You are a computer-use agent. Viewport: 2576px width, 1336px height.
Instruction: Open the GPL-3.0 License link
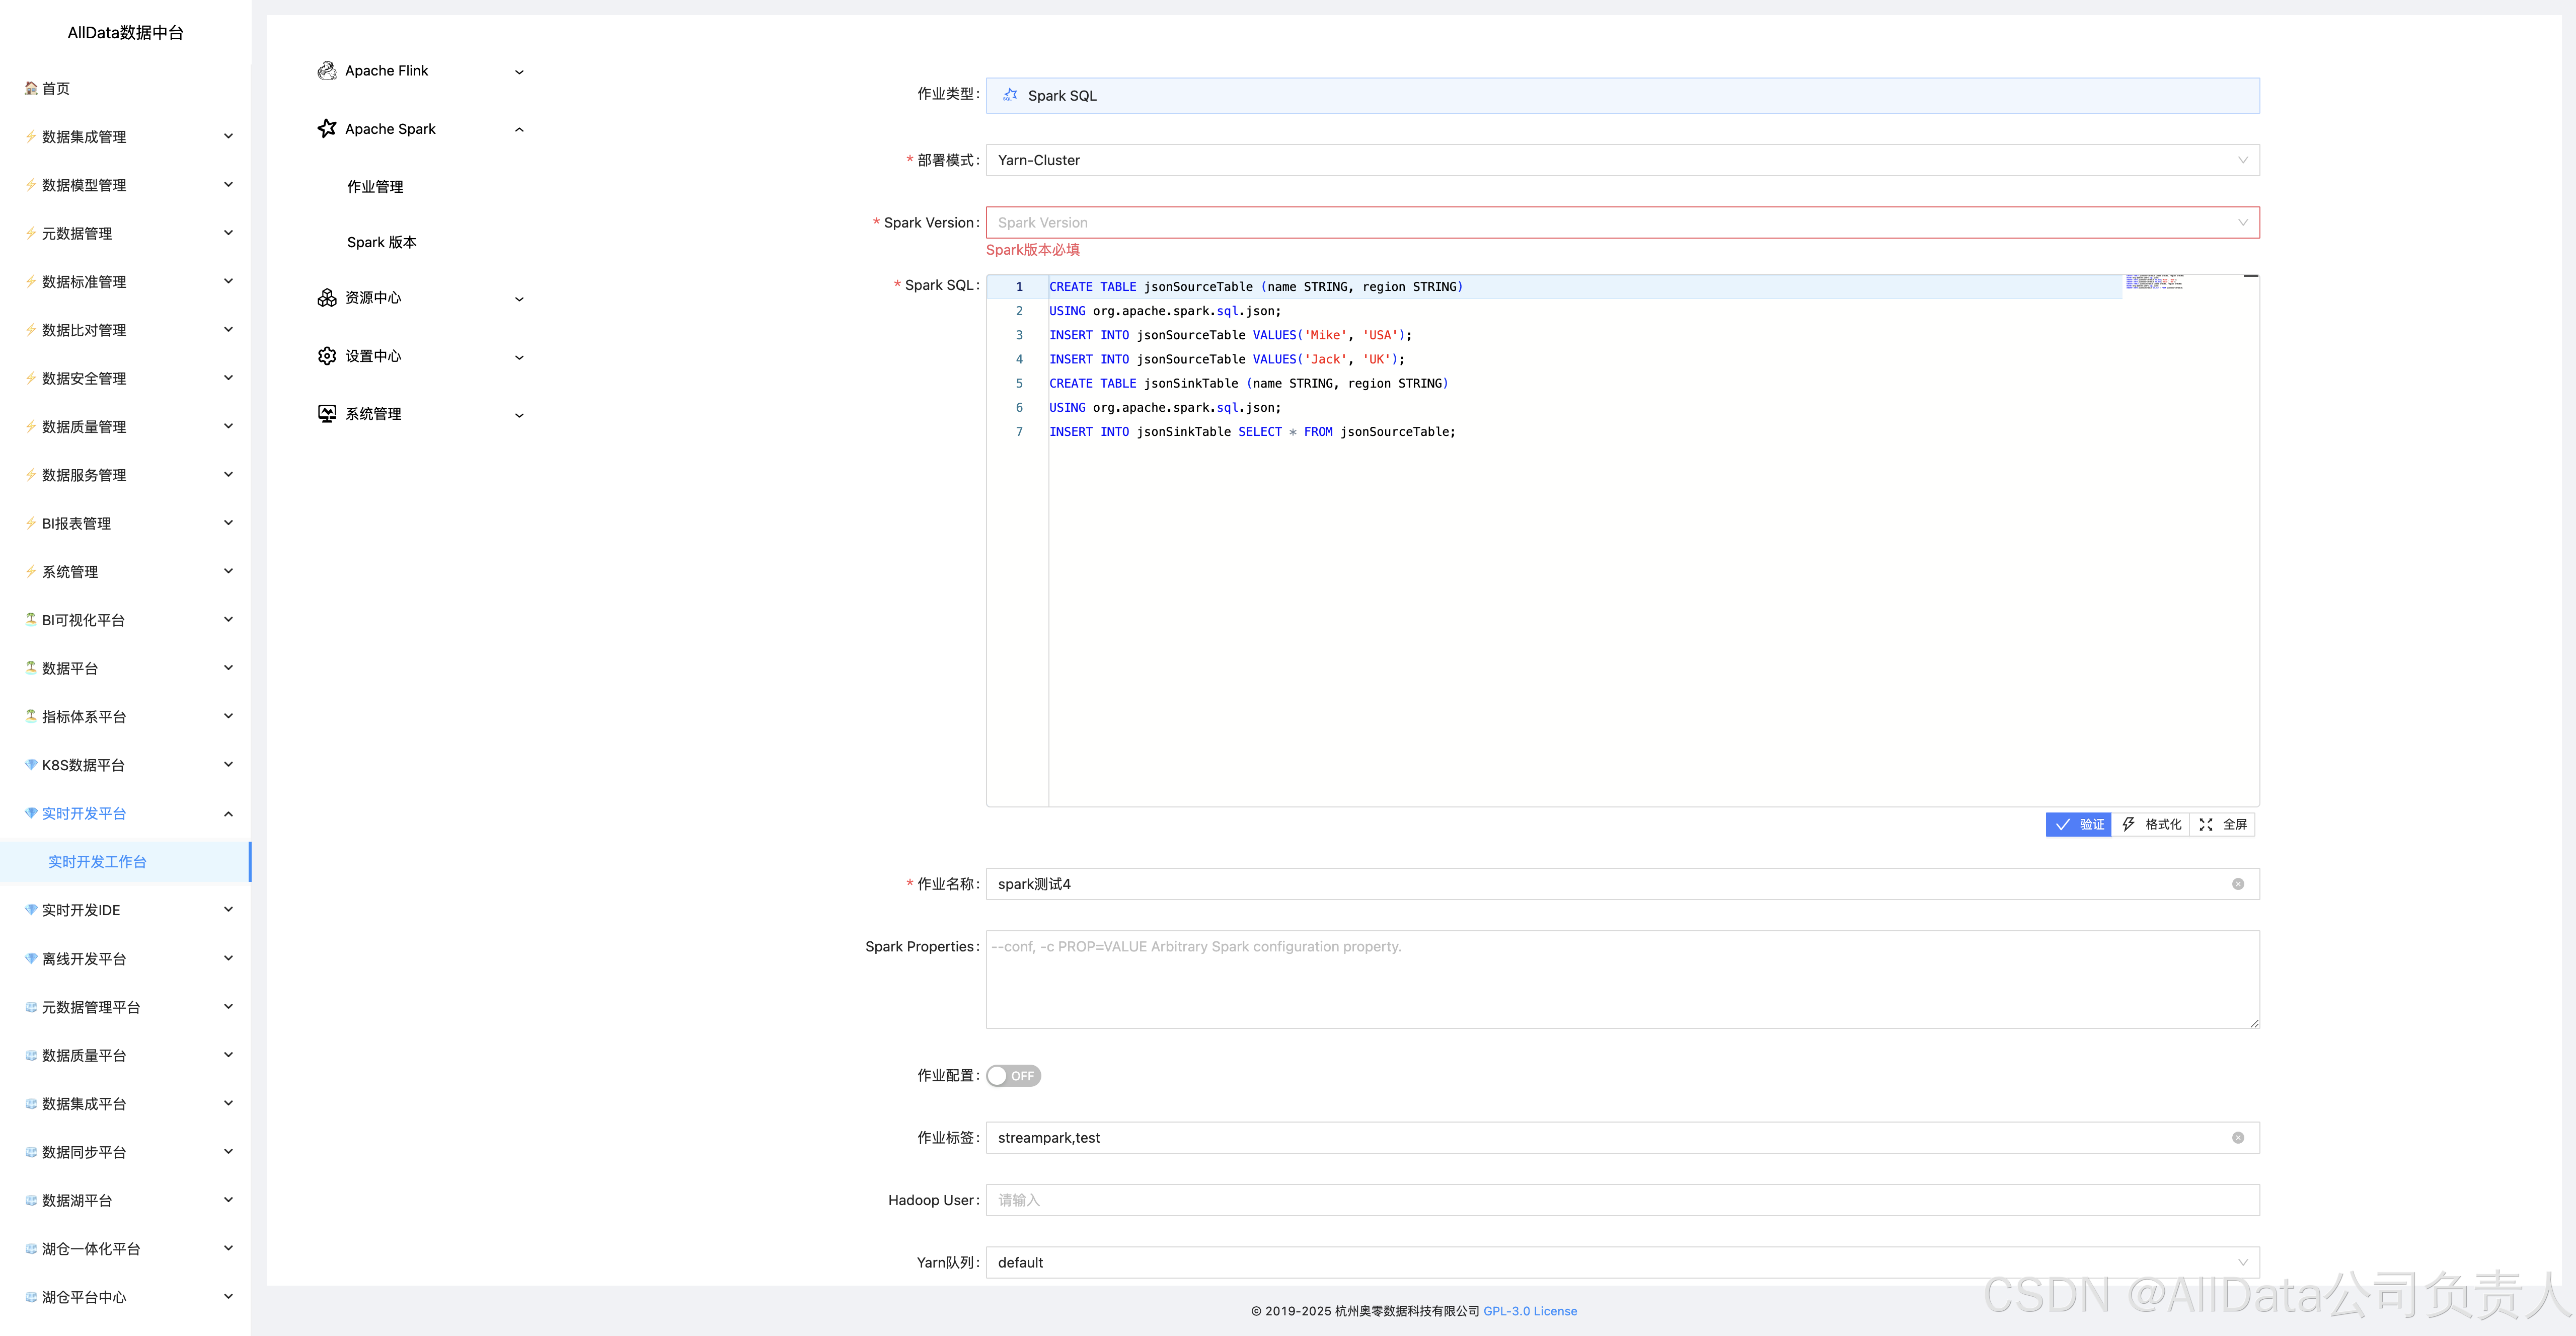click(x=1530, y=1311)
